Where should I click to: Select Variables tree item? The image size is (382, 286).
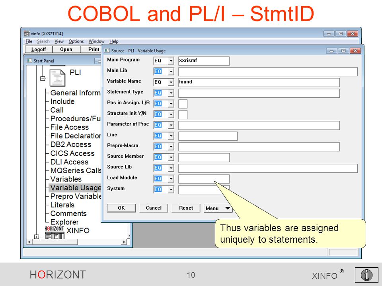[66, 179]
